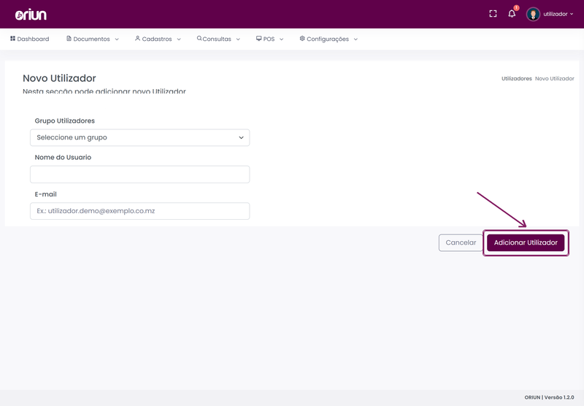Open the notifications bell

[x=512, y=14]
